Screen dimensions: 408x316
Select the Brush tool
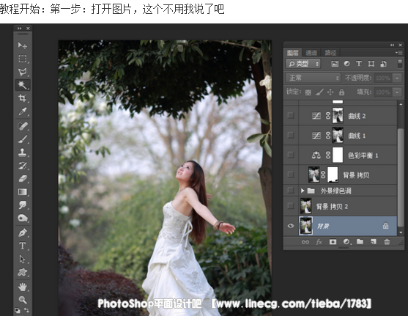point(23,139)
